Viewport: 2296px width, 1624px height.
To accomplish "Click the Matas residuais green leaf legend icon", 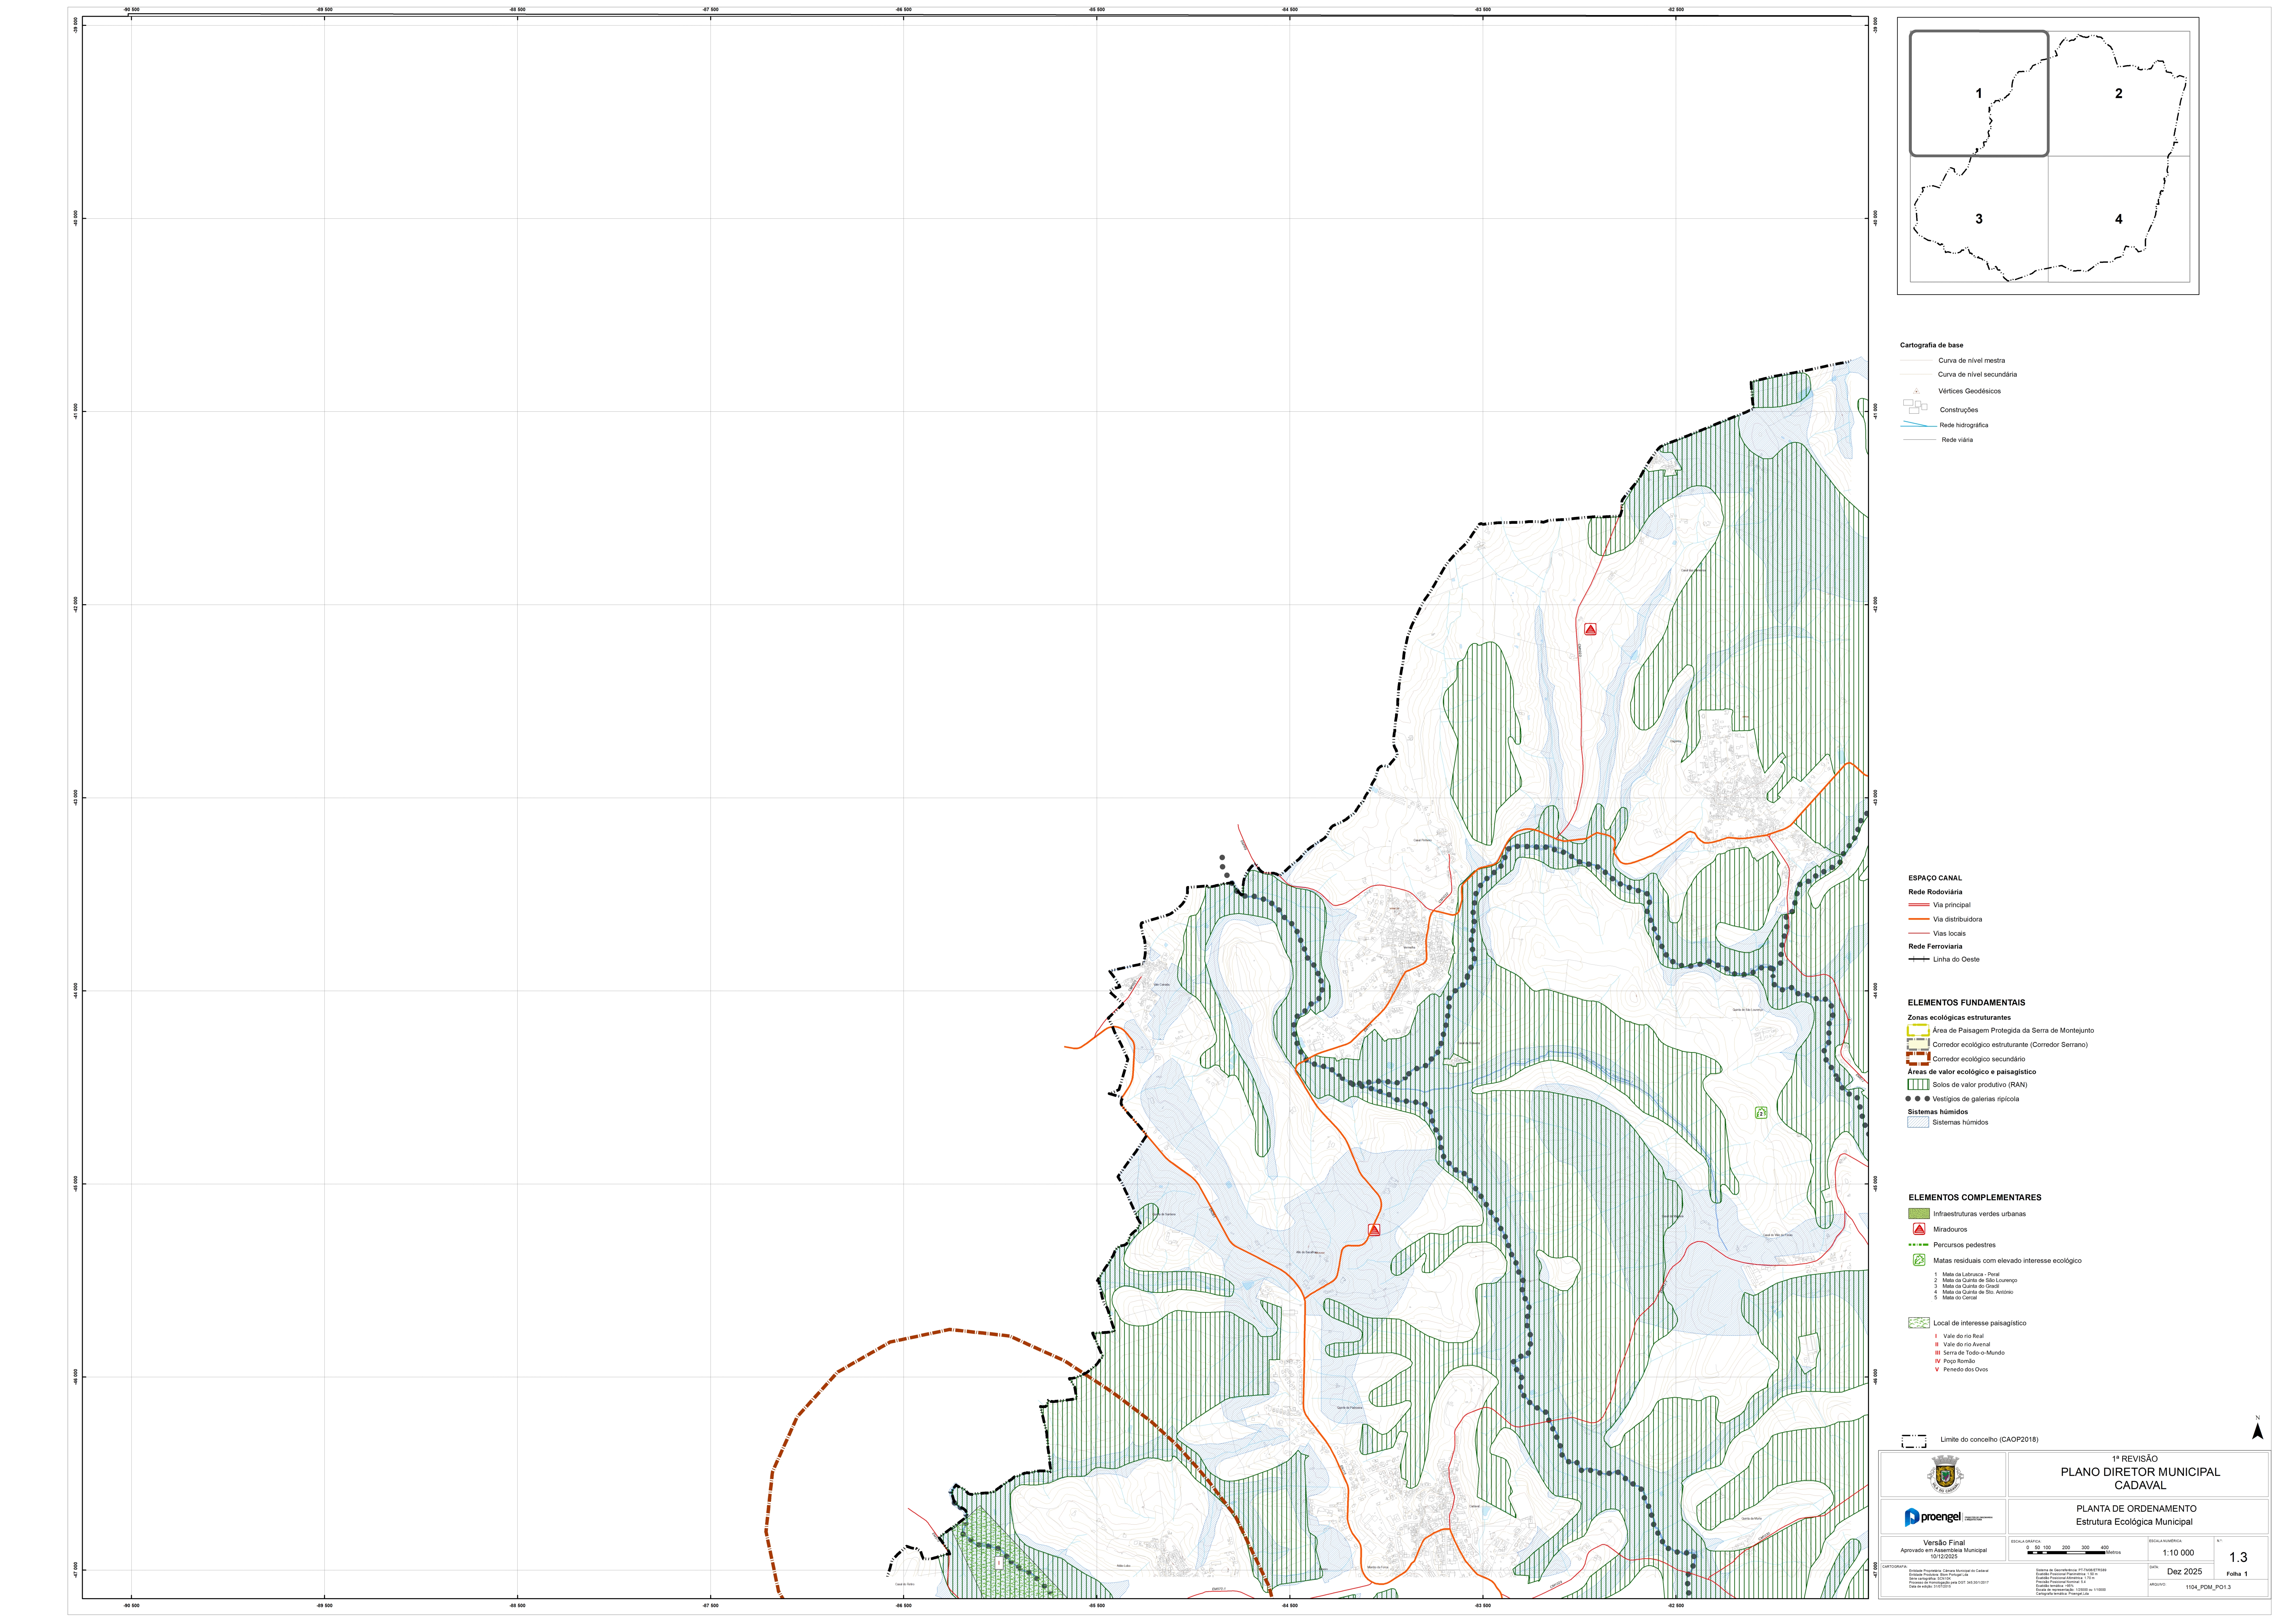I will pyautogui.click(x=1919, y=1260).
